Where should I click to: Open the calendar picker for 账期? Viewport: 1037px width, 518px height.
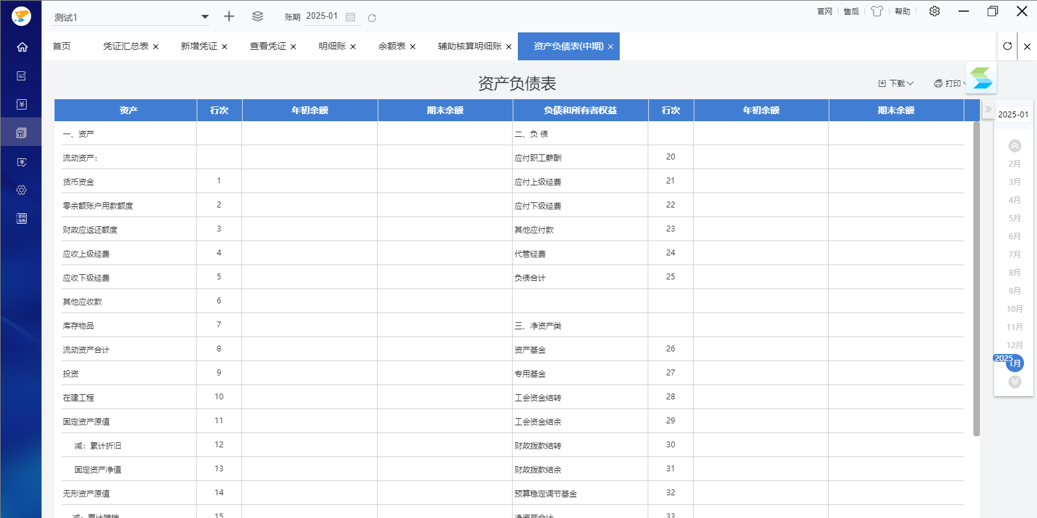[350, 17]
